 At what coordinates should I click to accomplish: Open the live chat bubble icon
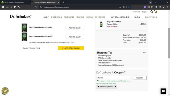coord(163,91)
